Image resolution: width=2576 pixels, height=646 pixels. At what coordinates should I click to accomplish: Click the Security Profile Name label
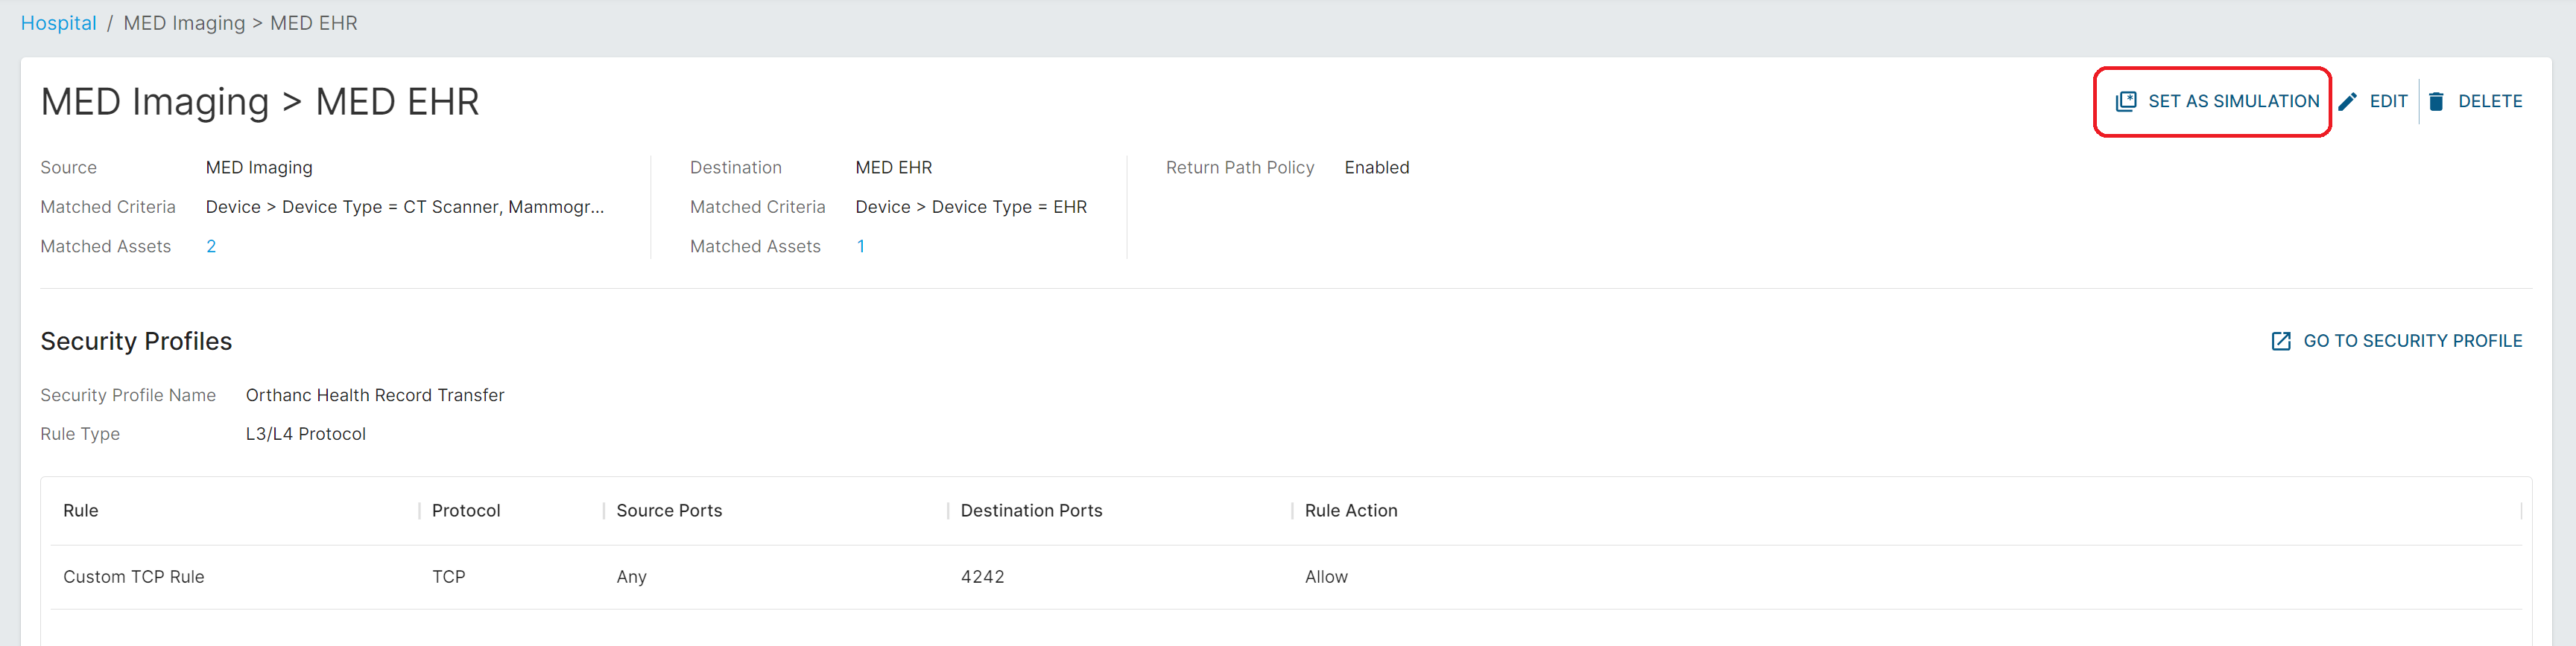[x=128, y=395]
